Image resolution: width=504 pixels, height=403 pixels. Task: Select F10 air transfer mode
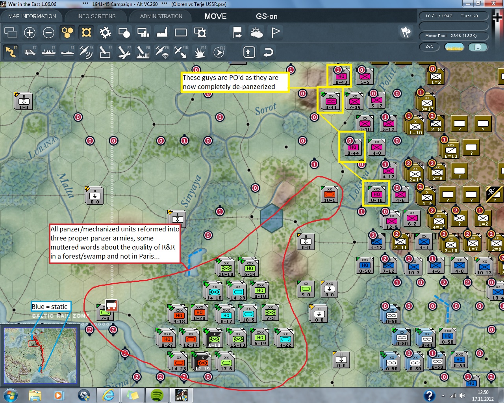(x=181, y=52)
